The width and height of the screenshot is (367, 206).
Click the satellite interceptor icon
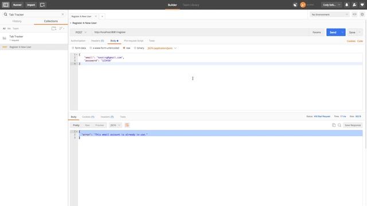click(295, 5)
